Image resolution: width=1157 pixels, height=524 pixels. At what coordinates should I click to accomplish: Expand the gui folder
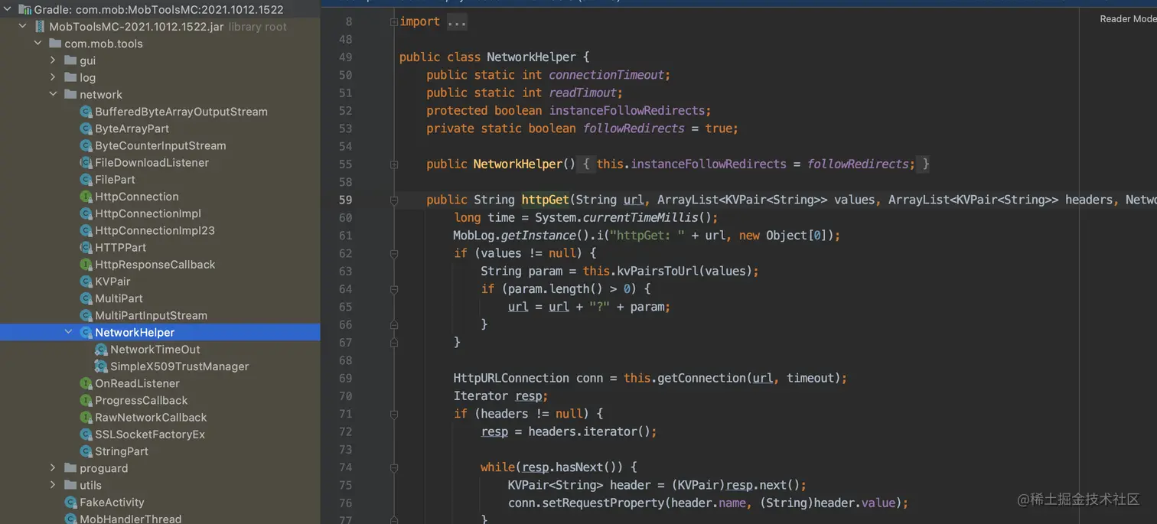pos(53,60)
